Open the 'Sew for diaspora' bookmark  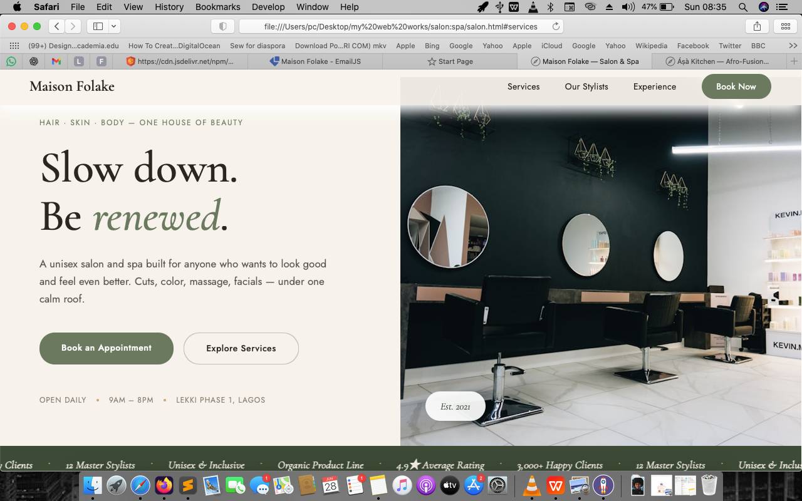click(x=258, y=46)
